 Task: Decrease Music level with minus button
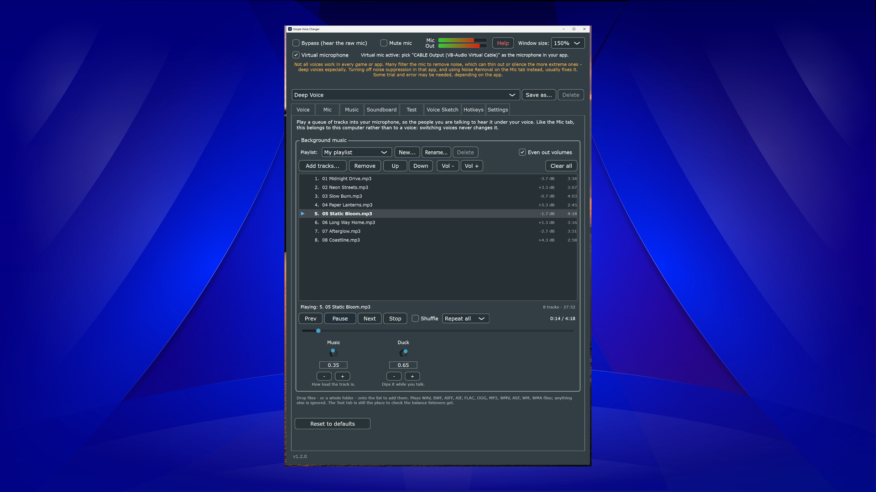(x=324, y=376)
